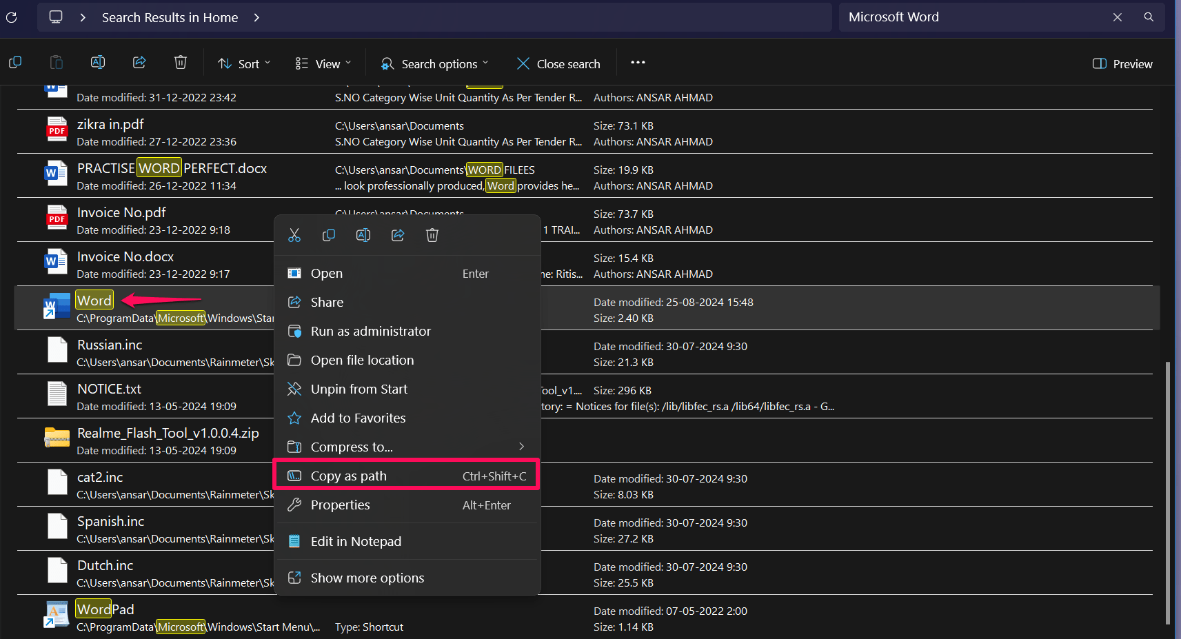Click the Cut icon in context menu
The width and height of the screenshot is (1181, 639).
pyautogui.click(x=294, y=235)
